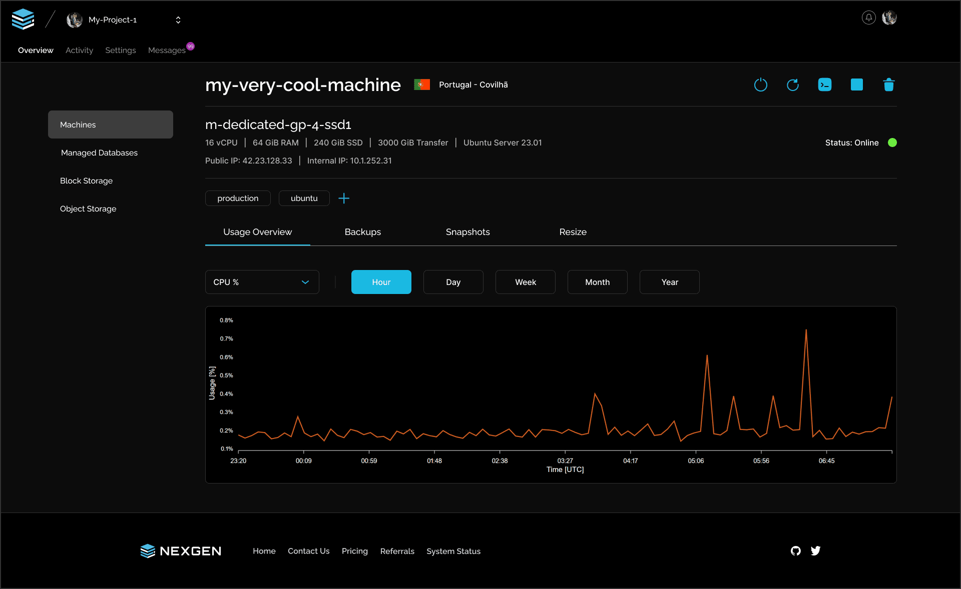Click the Portugal flag region icon
Screen dimensions: 961x589
coord(421,84)
